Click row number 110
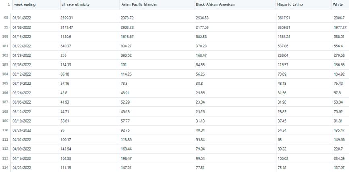 [6, 130]
